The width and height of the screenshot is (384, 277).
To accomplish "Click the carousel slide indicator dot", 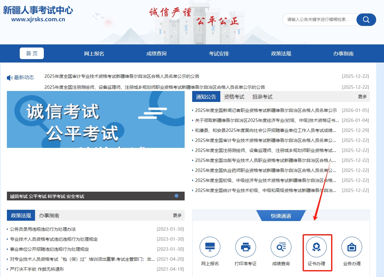I will [x=177, y=196].
